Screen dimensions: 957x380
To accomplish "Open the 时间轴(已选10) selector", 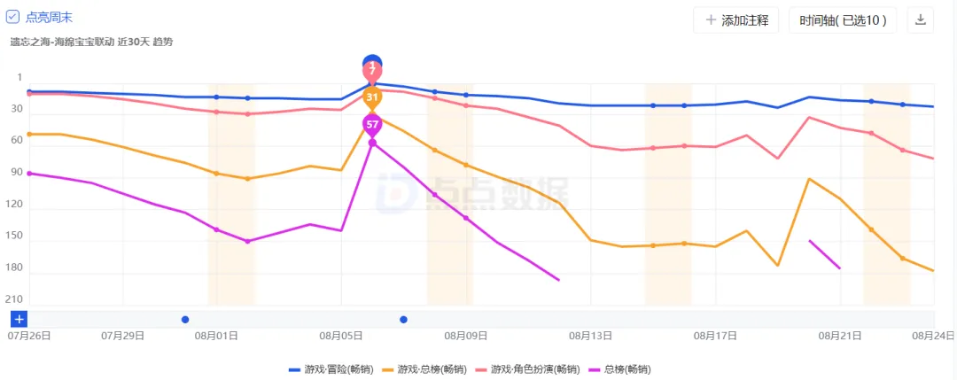I will (843, 20).
